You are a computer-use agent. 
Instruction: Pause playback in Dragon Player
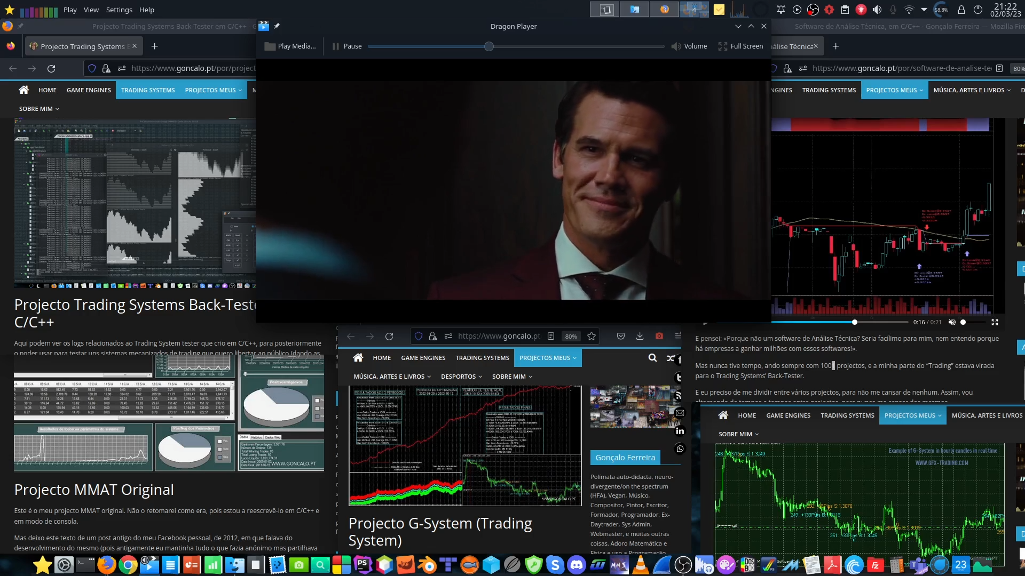[347, 46]
